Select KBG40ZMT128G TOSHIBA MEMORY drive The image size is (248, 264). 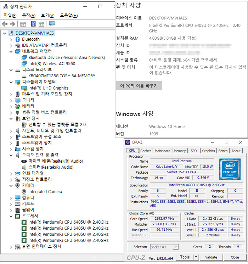coord(62,76)
